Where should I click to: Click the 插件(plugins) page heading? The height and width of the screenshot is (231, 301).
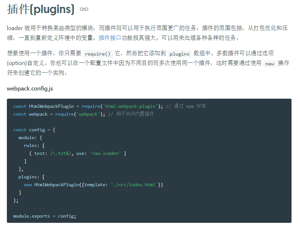[x=41, y=9]
